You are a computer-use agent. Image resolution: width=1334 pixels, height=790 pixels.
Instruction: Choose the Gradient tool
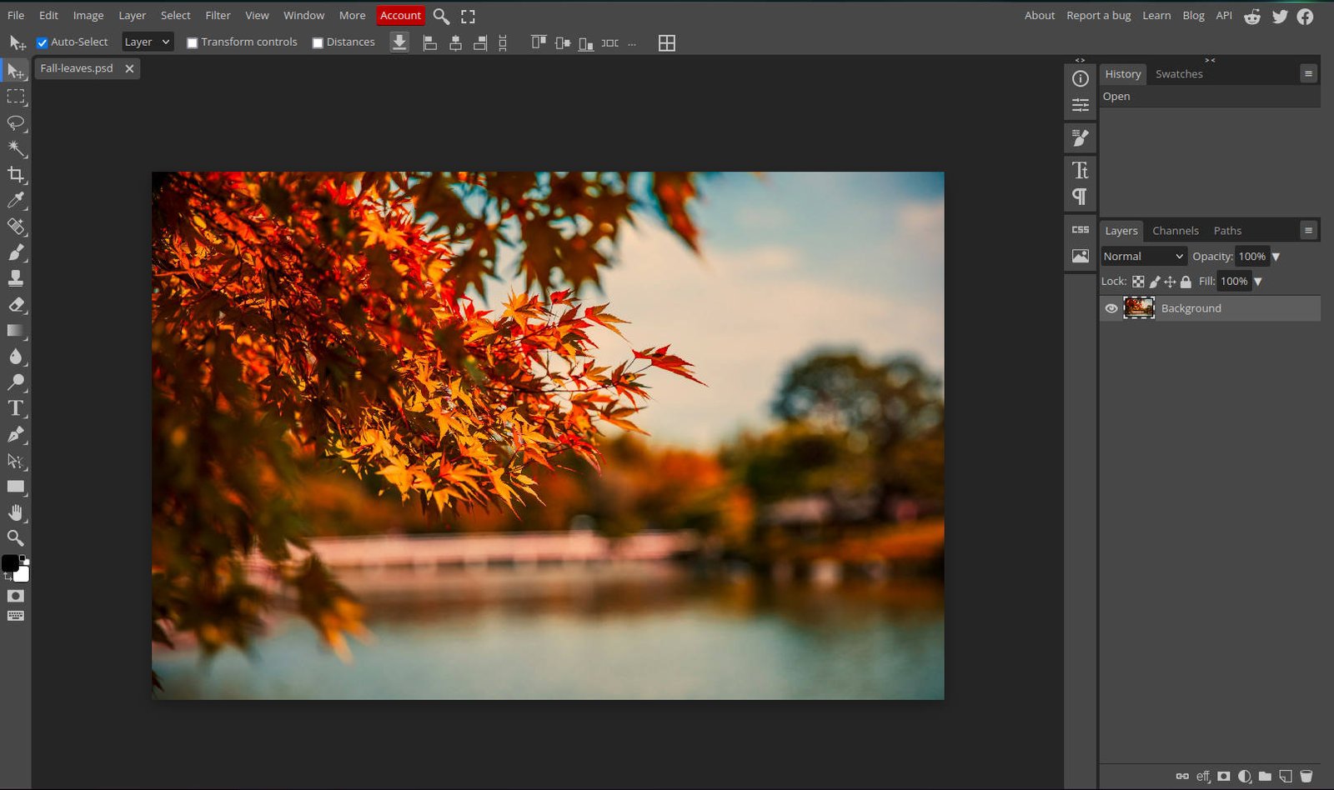(16, 331)
